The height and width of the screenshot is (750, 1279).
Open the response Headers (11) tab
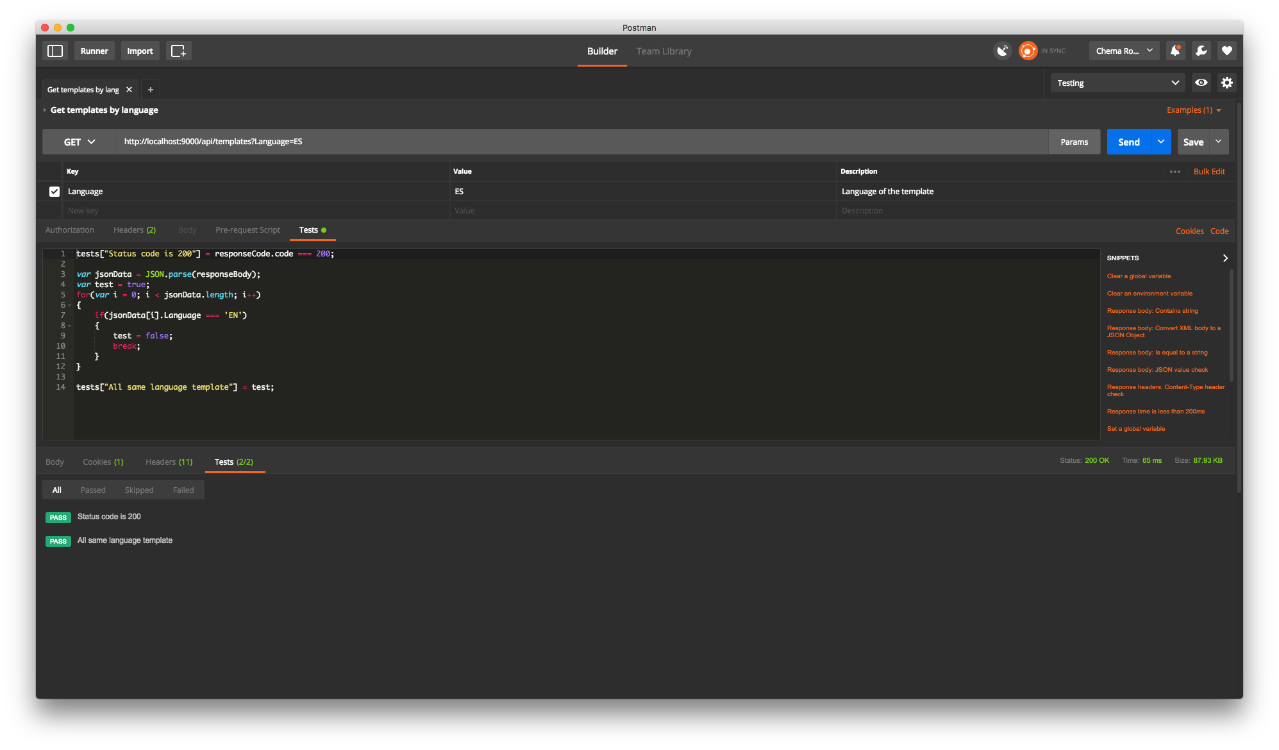169,462
